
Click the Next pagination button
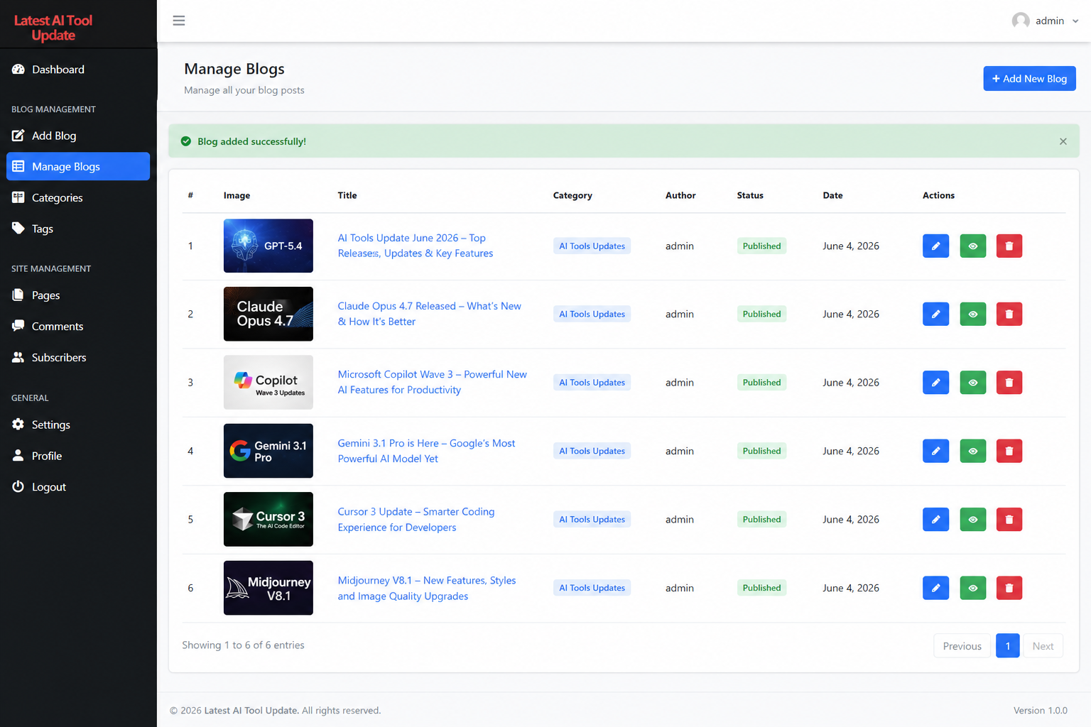1043,646
